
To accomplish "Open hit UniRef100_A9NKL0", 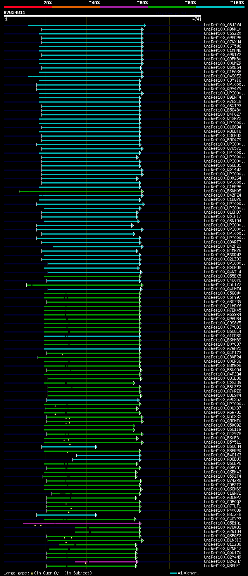I will pyautogui.click(x=222, y=29).
